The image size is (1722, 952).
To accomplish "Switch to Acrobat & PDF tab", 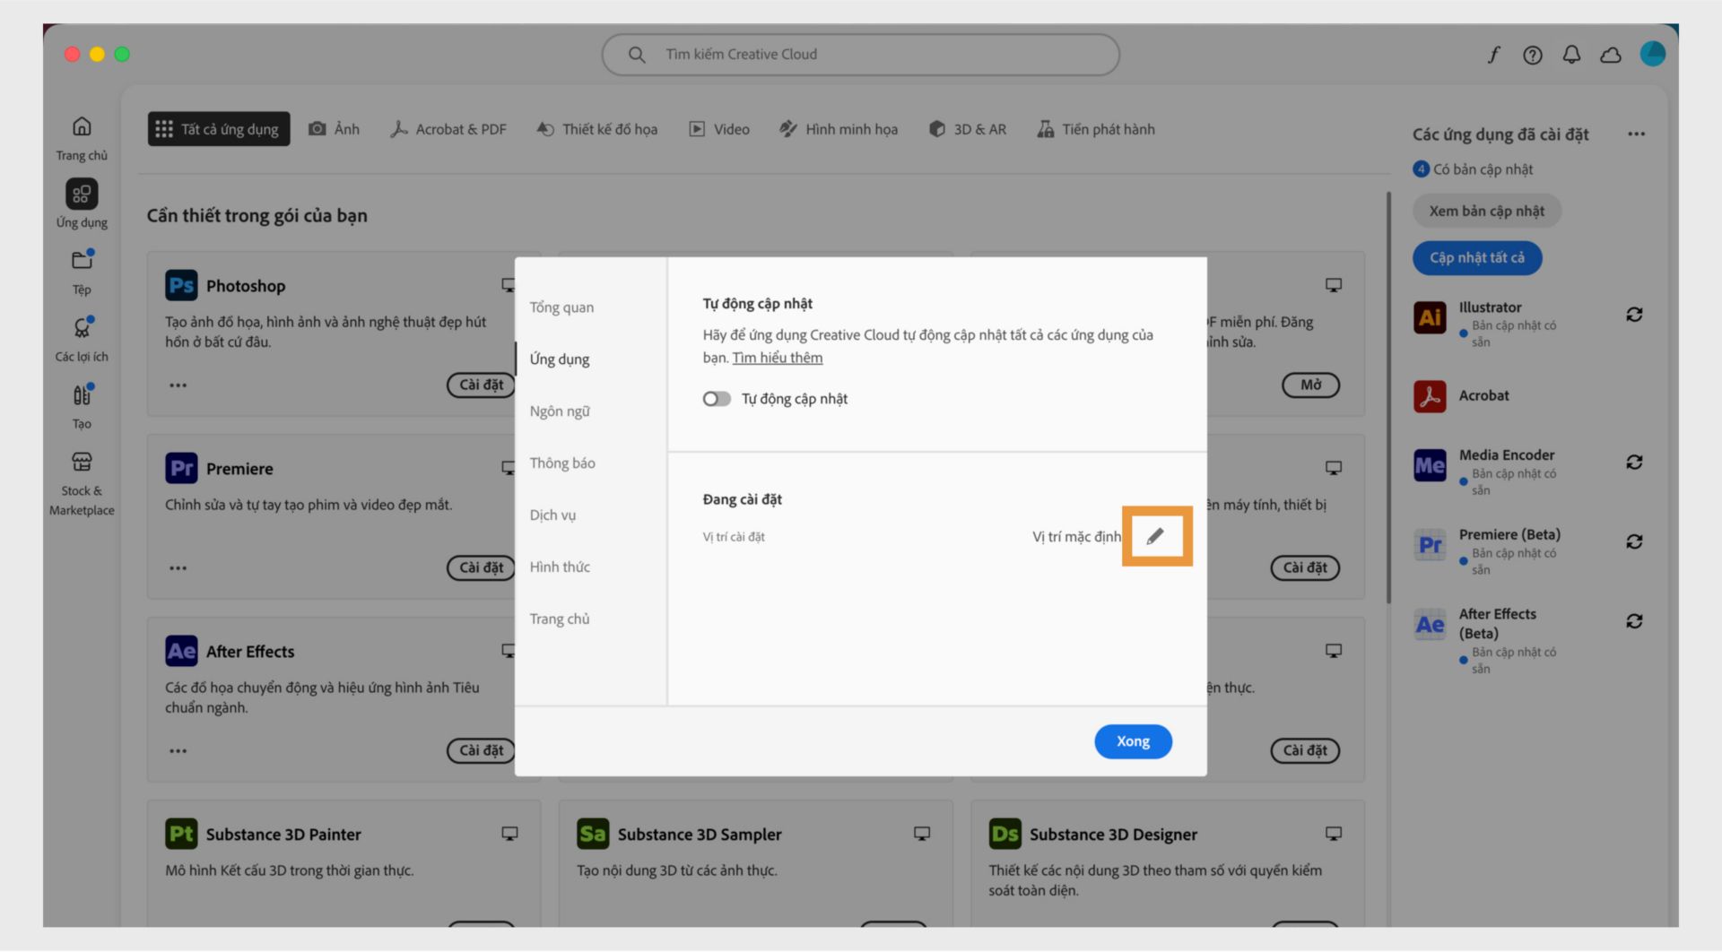I will [x=448, y=129].
